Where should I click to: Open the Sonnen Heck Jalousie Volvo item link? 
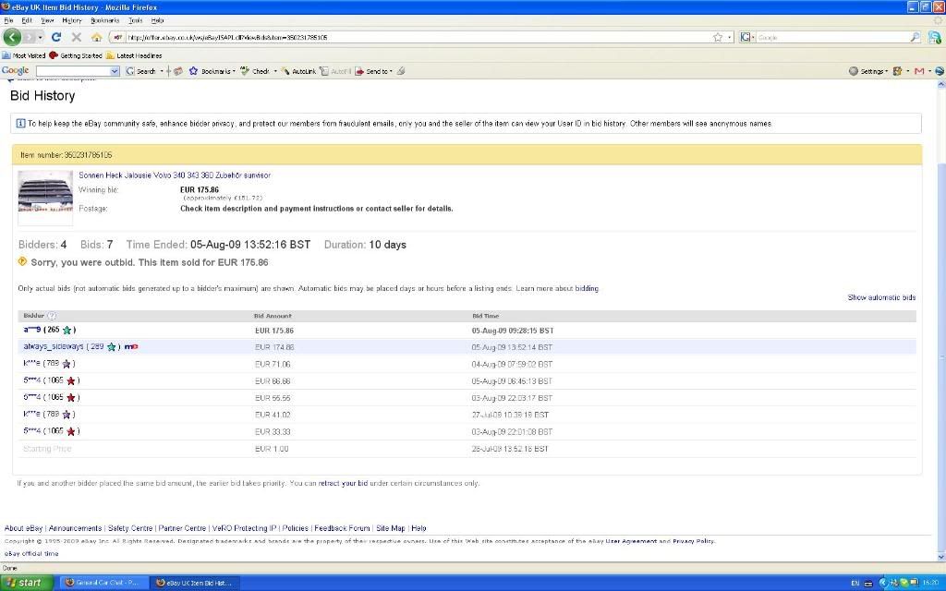(x=174, y=175)
